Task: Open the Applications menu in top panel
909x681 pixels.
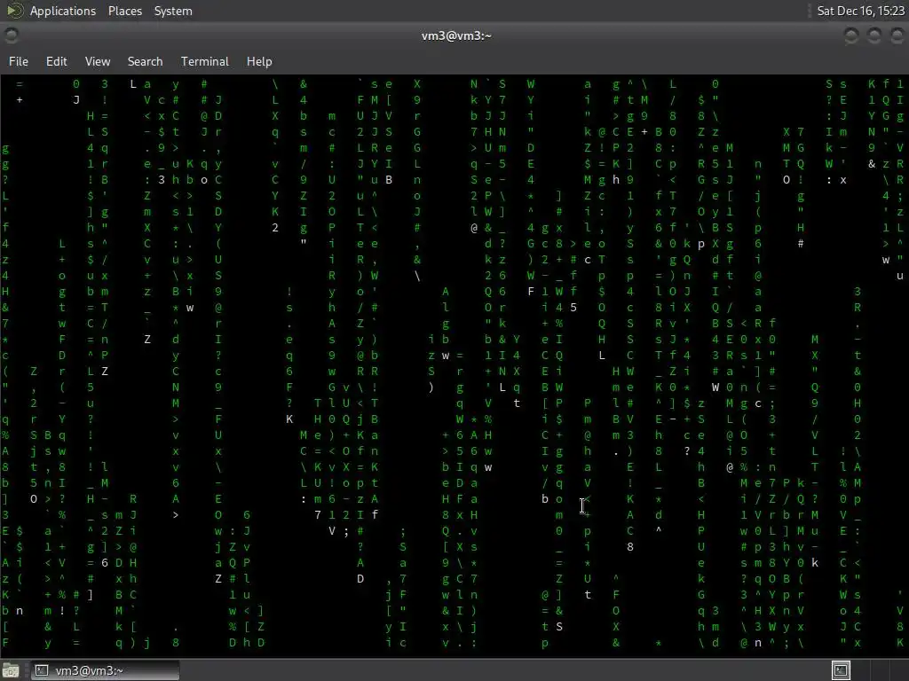Action: [x=63, y=11]
